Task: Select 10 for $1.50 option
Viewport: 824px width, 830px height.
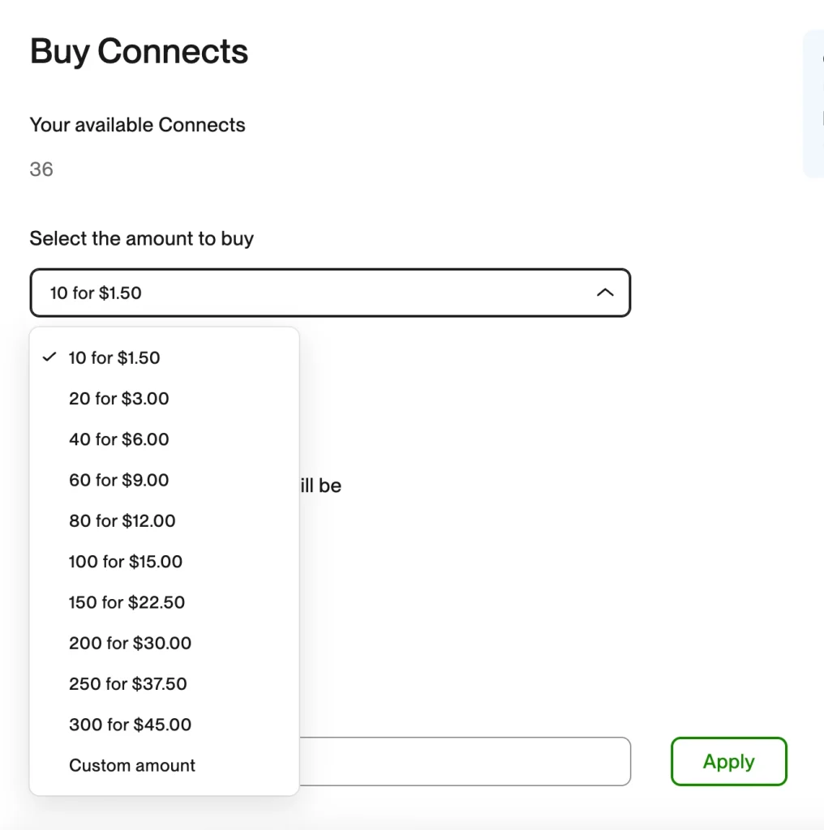Action: tap(114, 358)
